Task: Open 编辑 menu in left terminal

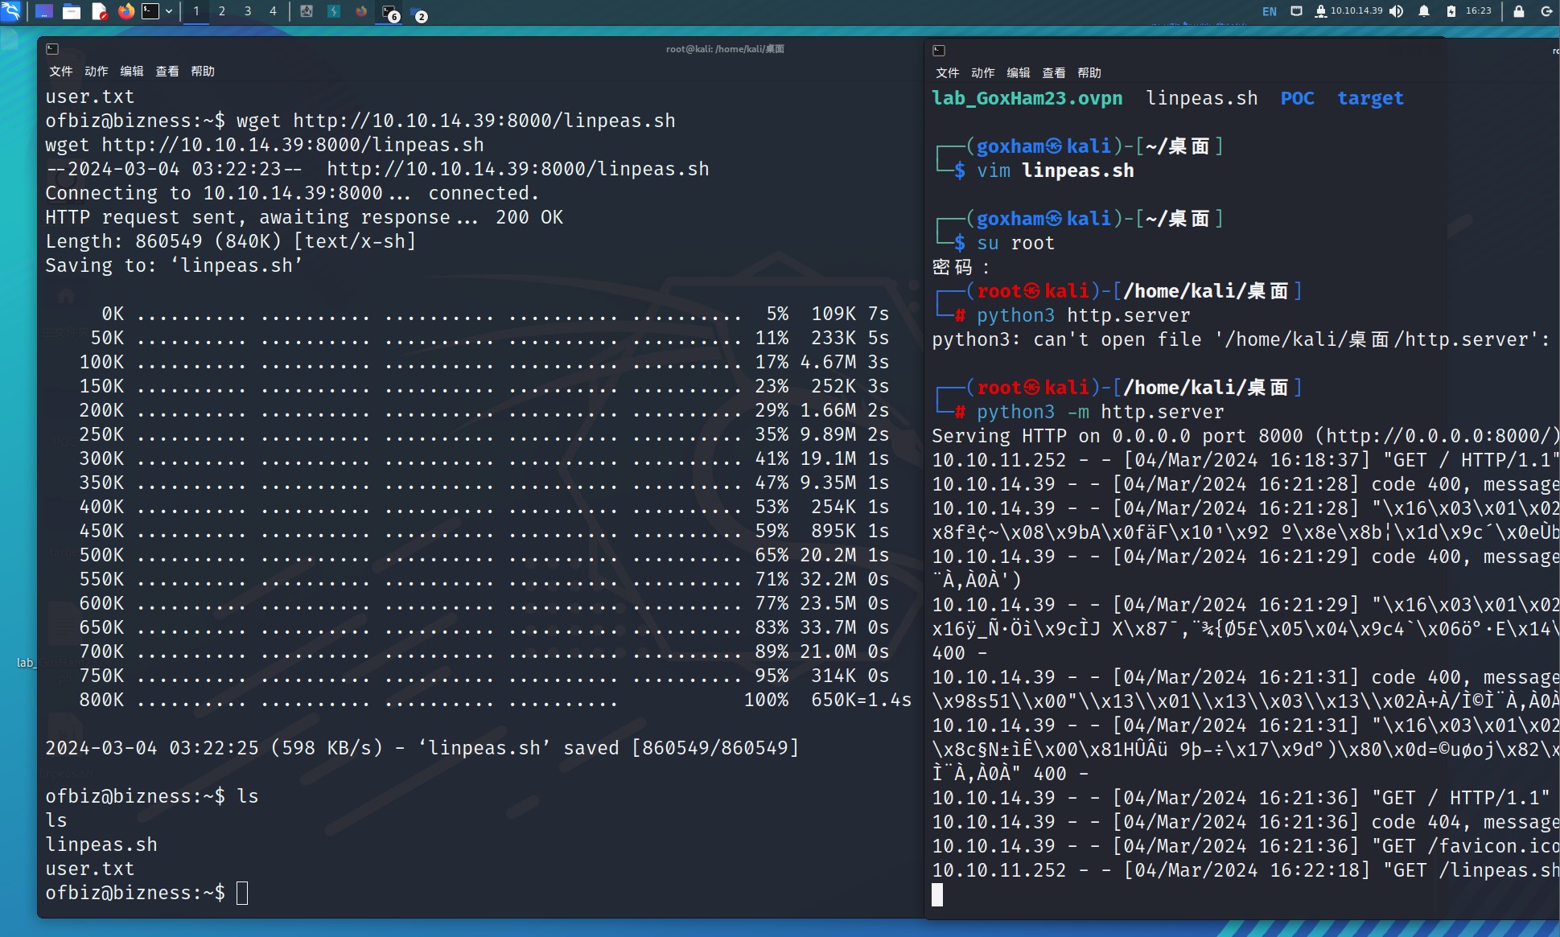Action: tap(132, 72)
